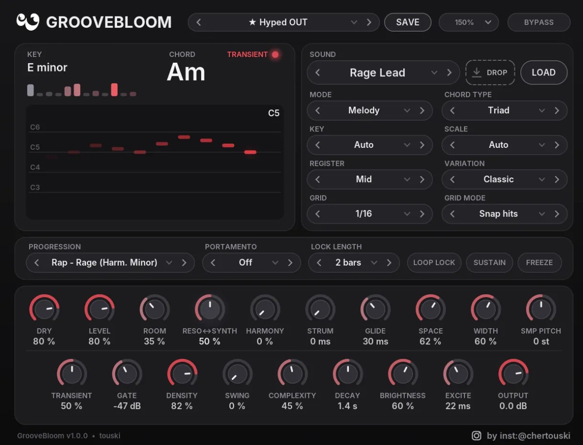Enable LOOP LOCK
Viewport: 583px width, 445px height.
[x=434, y=263]
